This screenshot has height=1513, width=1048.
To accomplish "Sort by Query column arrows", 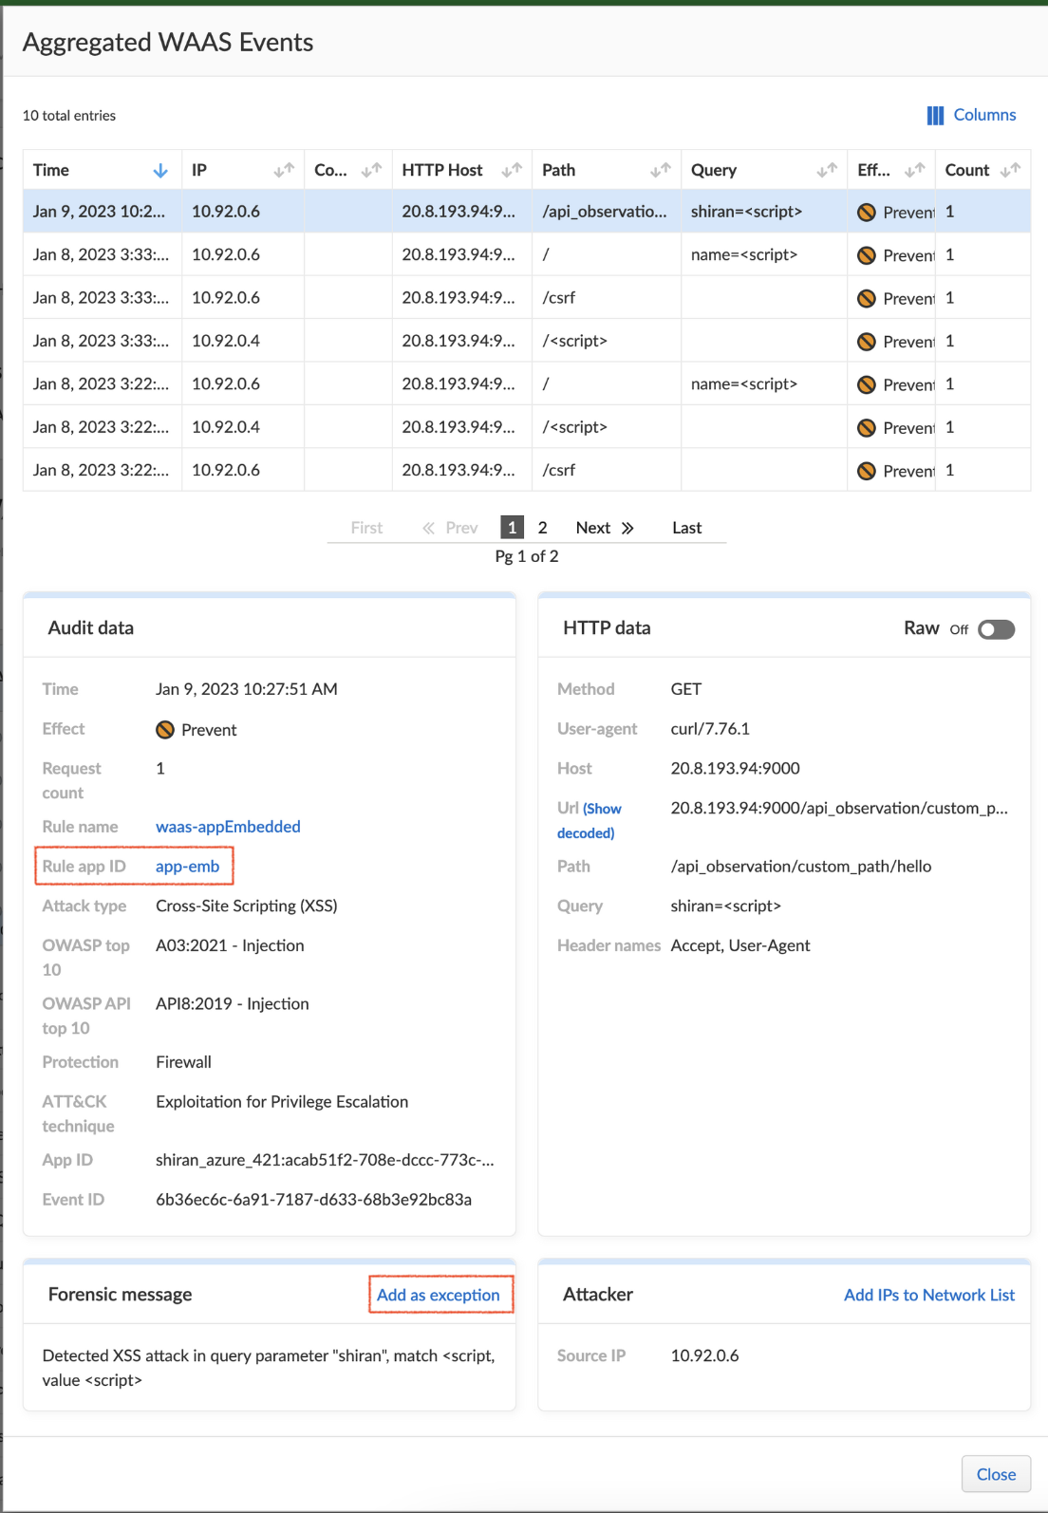I will tap(827, 171).
